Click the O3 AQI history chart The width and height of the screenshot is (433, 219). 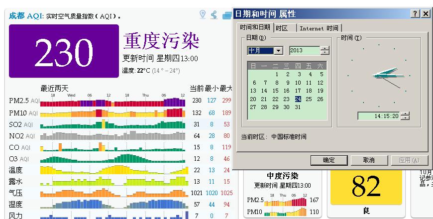[112, 158]
